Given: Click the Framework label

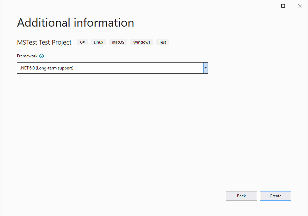Looking at the screenshot, I should [x=27, y=56].
